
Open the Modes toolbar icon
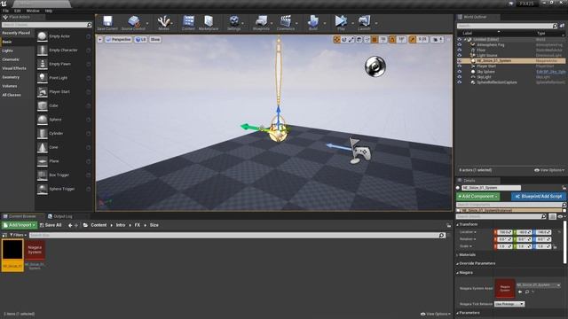pyautogui.click(x=163, y=23)
